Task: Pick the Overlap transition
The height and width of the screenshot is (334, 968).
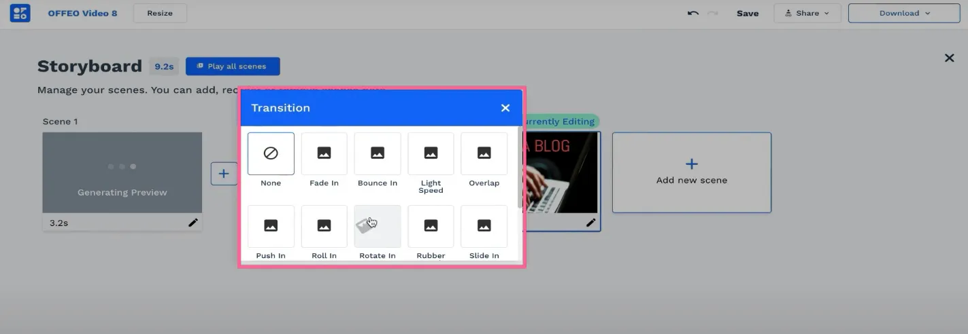Action: (x=484, y=153)
